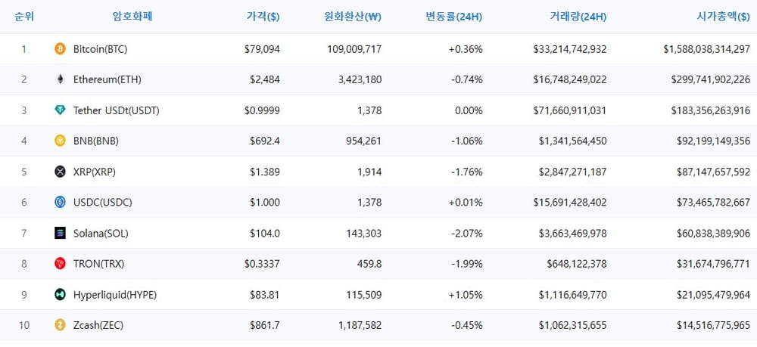Select Ethereum market cap $299,741,902,226
Viewport: 757px width, 347px height.
(x=711, y=79)
